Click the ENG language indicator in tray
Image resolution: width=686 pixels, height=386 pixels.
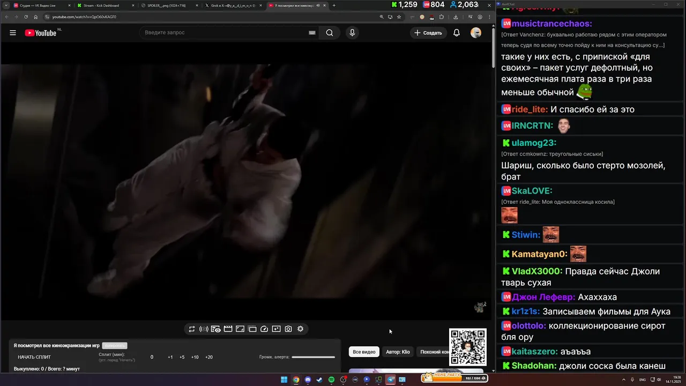[x=643, y=380]
